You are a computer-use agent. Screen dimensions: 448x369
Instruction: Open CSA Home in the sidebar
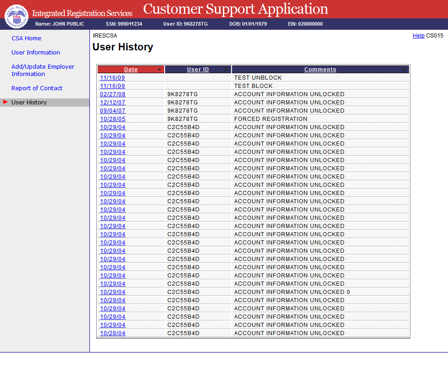pyautogui.click(x=26, y=38)
